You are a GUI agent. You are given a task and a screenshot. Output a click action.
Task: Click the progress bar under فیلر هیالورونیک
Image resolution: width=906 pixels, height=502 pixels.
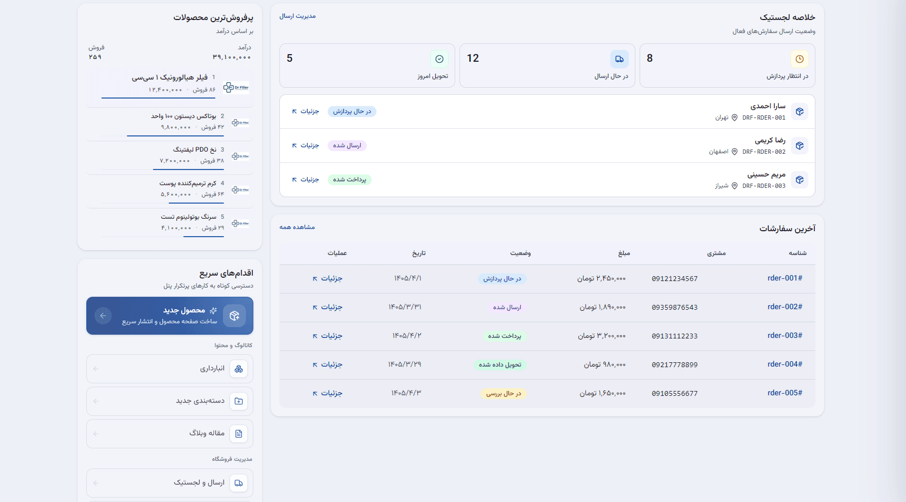[x=158, y=98]
